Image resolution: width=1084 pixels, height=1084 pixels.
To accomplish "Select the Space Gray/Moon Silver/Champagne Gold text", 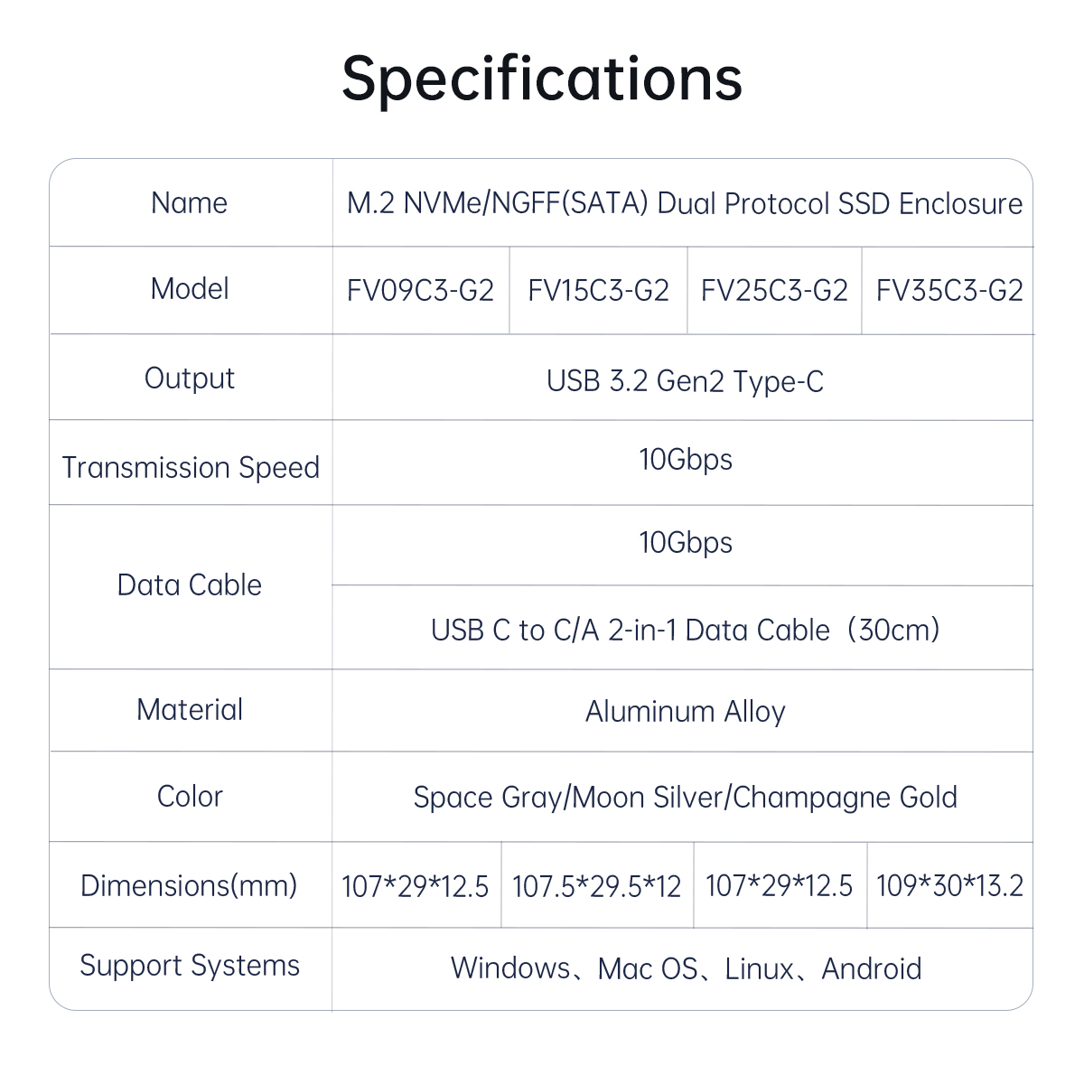I will pos(685,798).
